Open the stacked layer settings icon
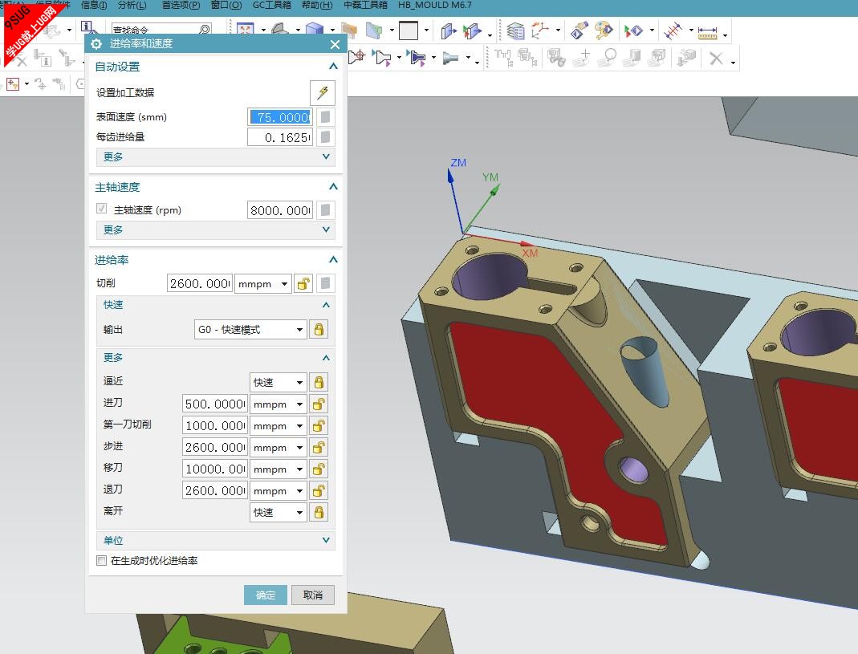This screenshot has width=858, height=654. 515,30
